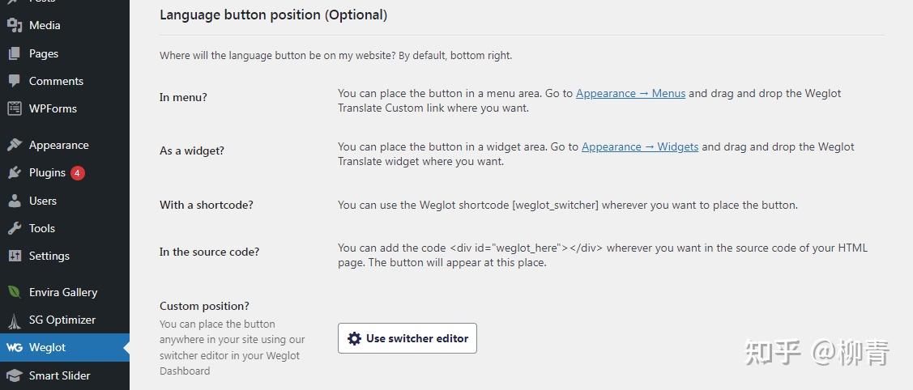Screen dimensions: 913x390
Task: Click the Plugins update count badge
Action: 77,172
